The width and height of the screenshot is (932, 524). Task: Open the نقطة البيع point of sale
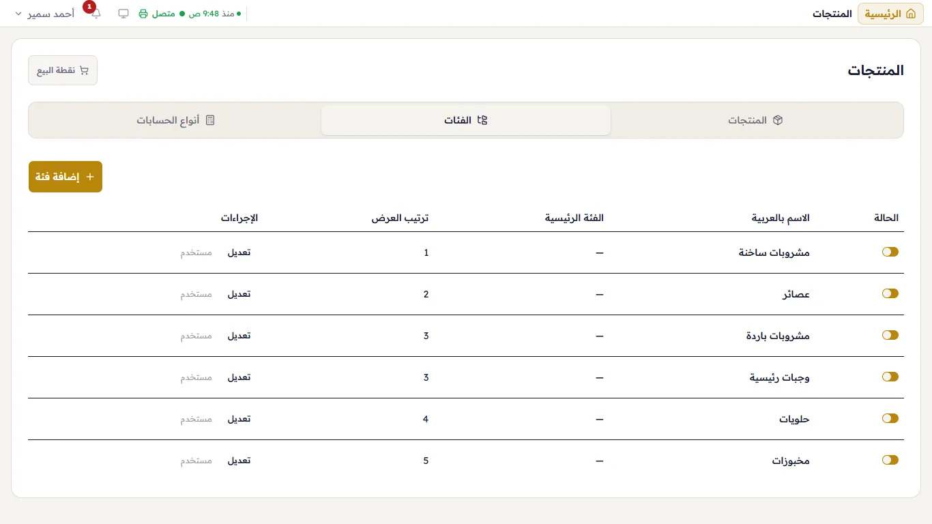63,70
